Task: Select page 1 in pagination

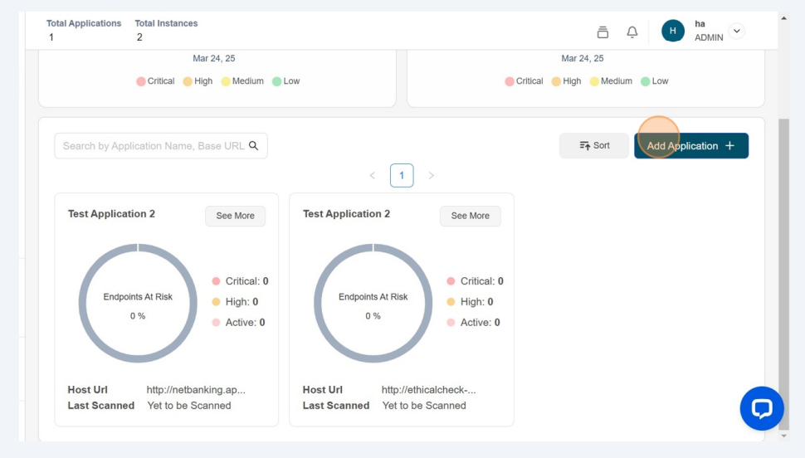Action: [402, 176]
